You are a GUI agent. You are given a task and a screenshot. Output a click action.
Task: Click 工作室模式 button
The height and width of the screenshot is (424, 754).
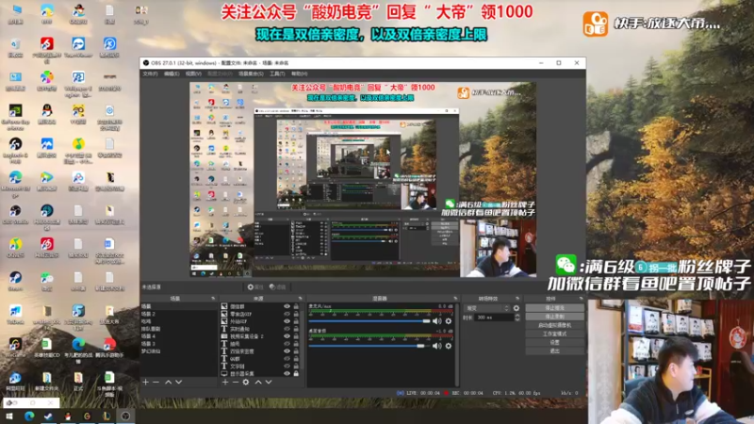[554, 334]
